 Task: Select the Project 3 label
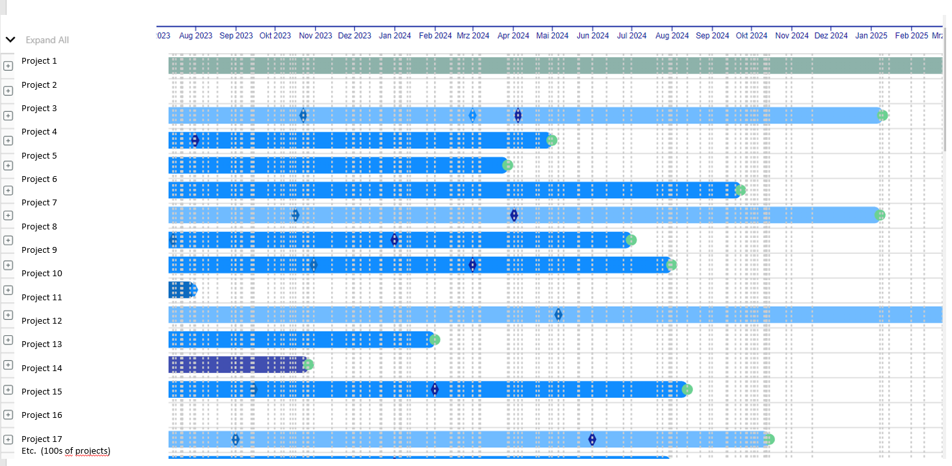click(39, 109)
